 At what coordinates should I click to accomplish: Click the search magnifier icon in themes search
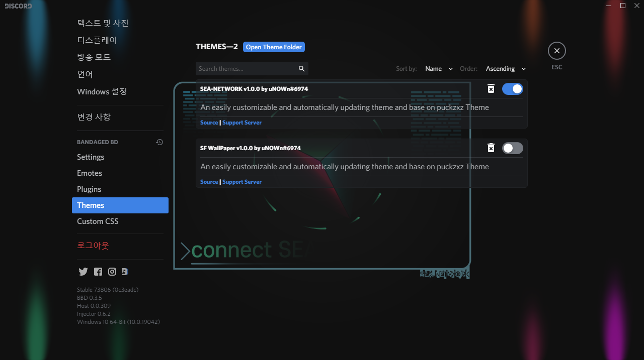coord(302,69)
